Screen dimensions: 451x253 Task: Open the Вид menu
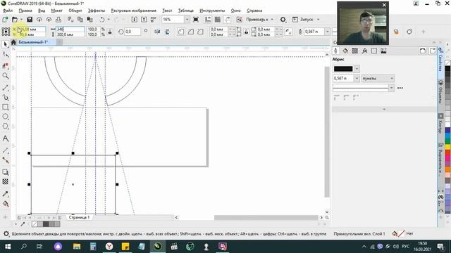click(42, 11)
